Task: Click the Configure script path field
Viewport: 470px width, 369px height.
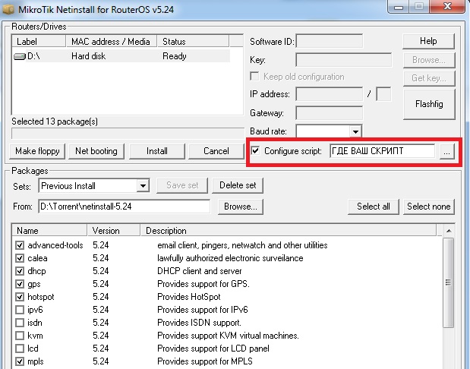Action: pyautogui.click(x=382, y=151)
